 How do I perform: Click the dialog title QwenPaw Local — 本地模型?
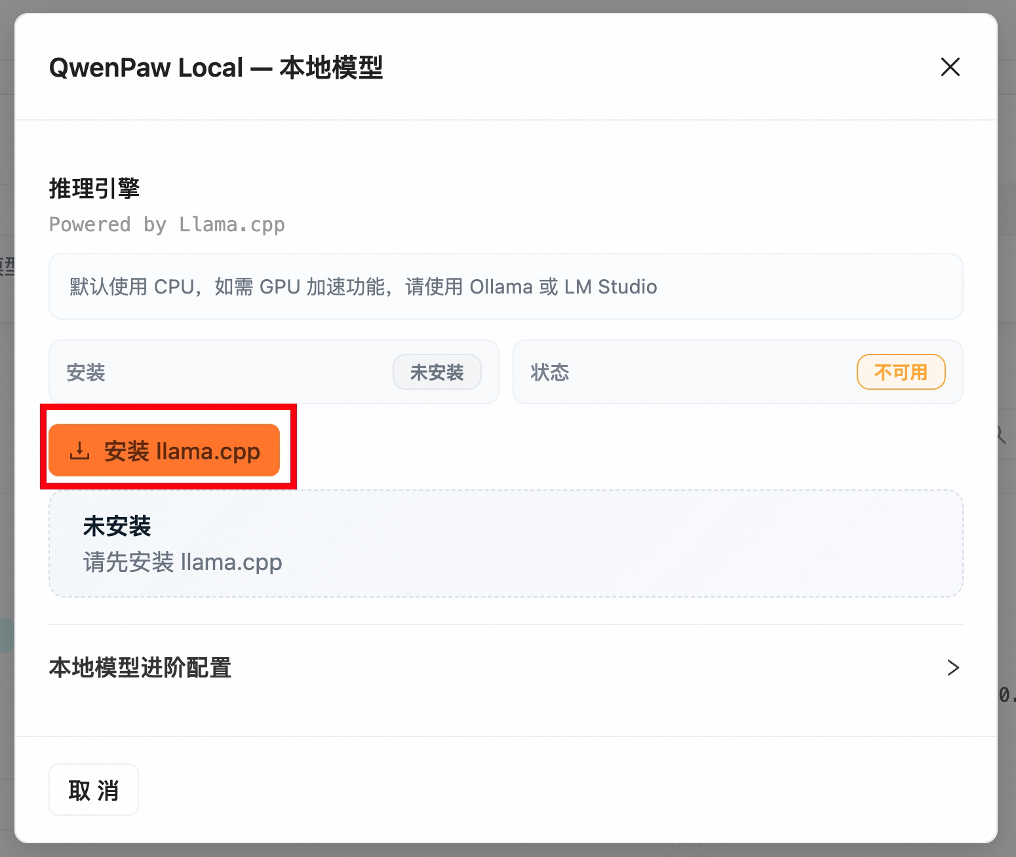216,67
